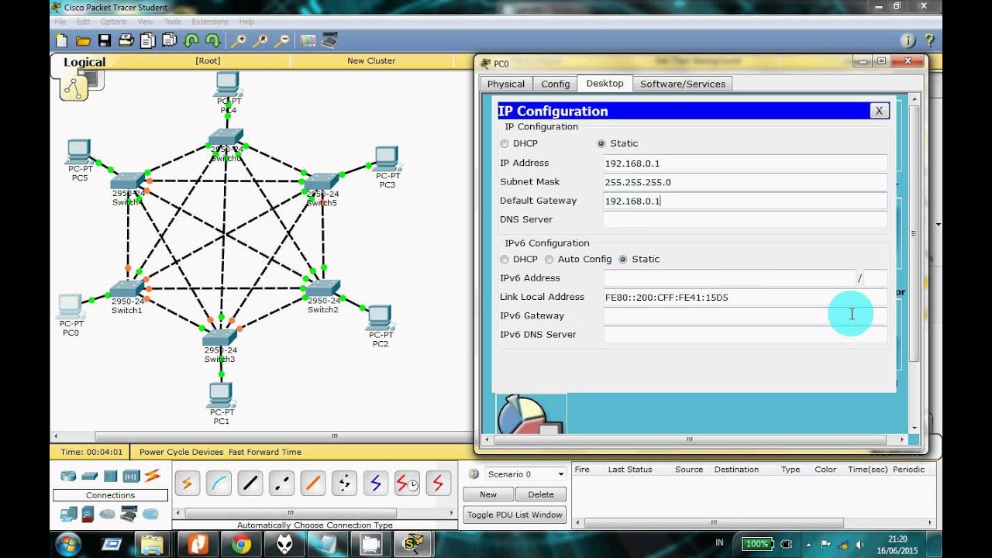Open the File menu
The height and width of the screenshot is (558, 992).
coord(60,22)
